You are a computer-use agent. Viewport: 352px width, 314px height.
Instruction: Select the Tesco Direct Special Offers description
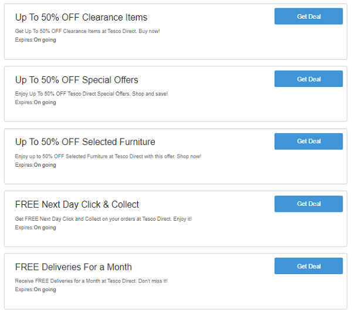[92, 94]
